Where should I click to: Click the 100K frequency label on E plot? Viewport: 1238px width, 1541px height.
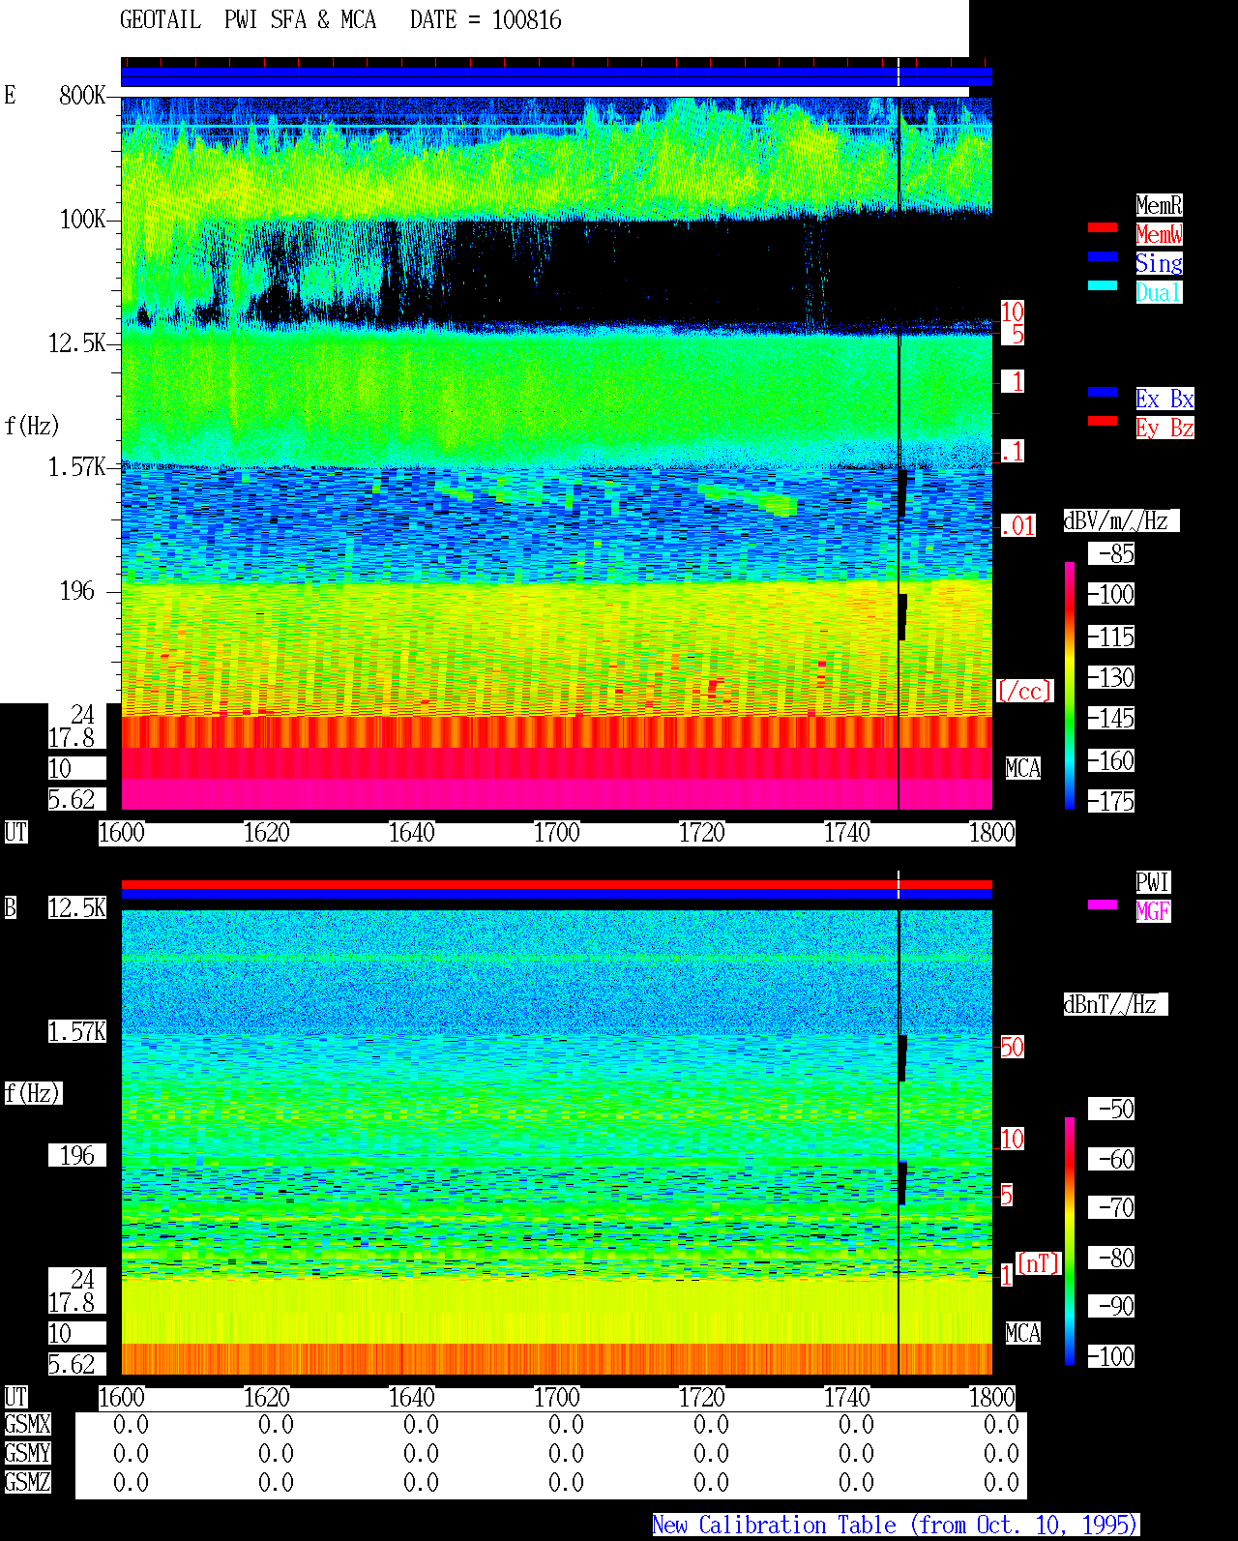[x=83, y=220]
